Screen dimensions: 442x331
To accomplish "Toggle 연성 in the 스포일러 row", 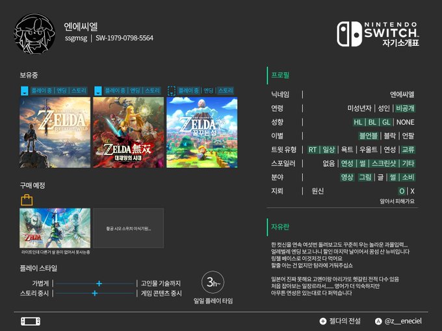I will pyautogui.click(x=347, y=164).
